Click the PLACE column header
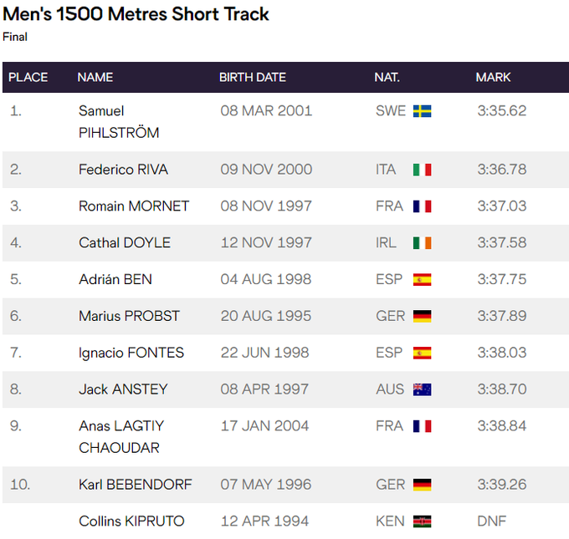Image resolution: width=569 pixels, height=539 pixels. coord(28,78)
